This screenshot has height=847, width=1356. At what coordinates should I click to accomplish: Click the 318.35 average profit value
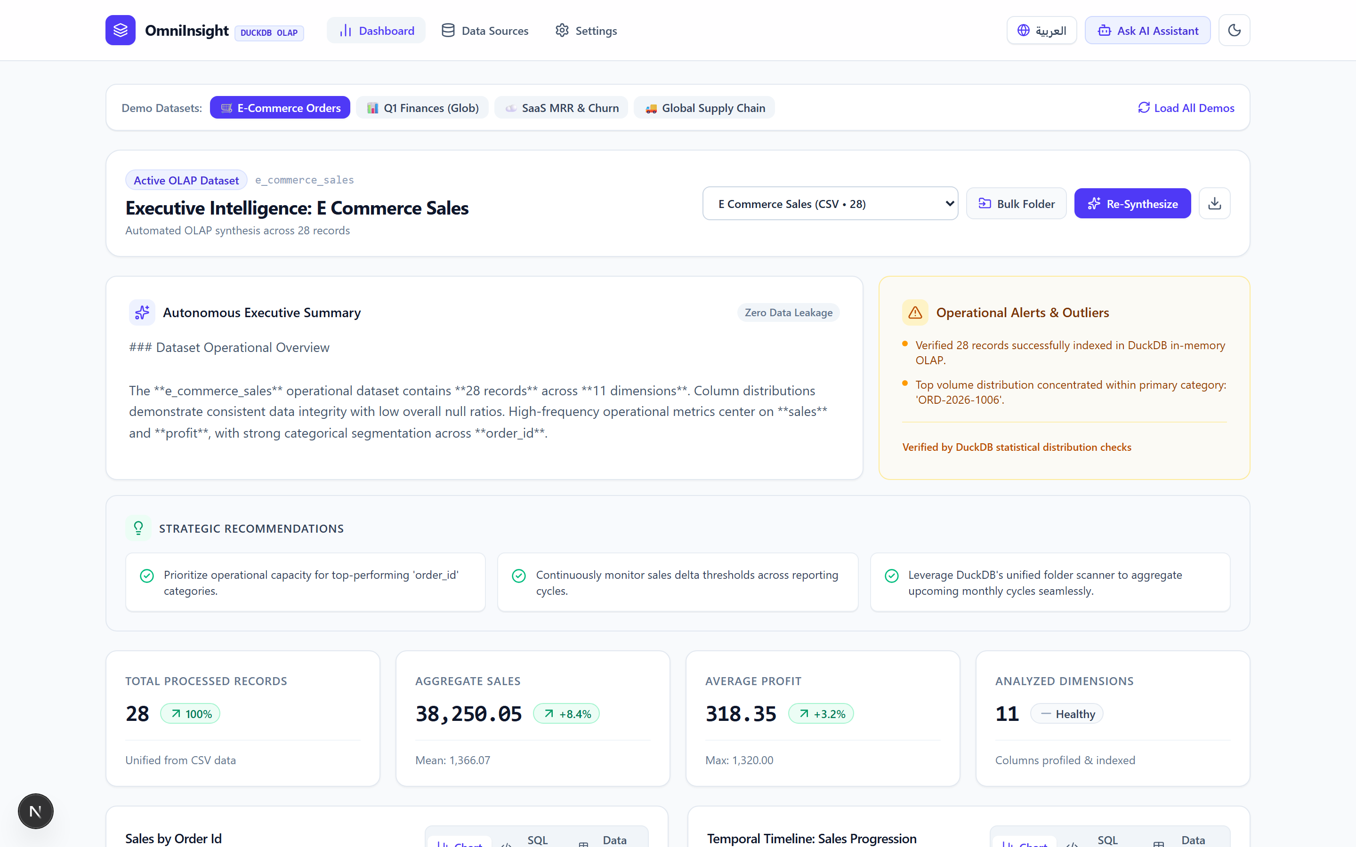click(741, 713)
